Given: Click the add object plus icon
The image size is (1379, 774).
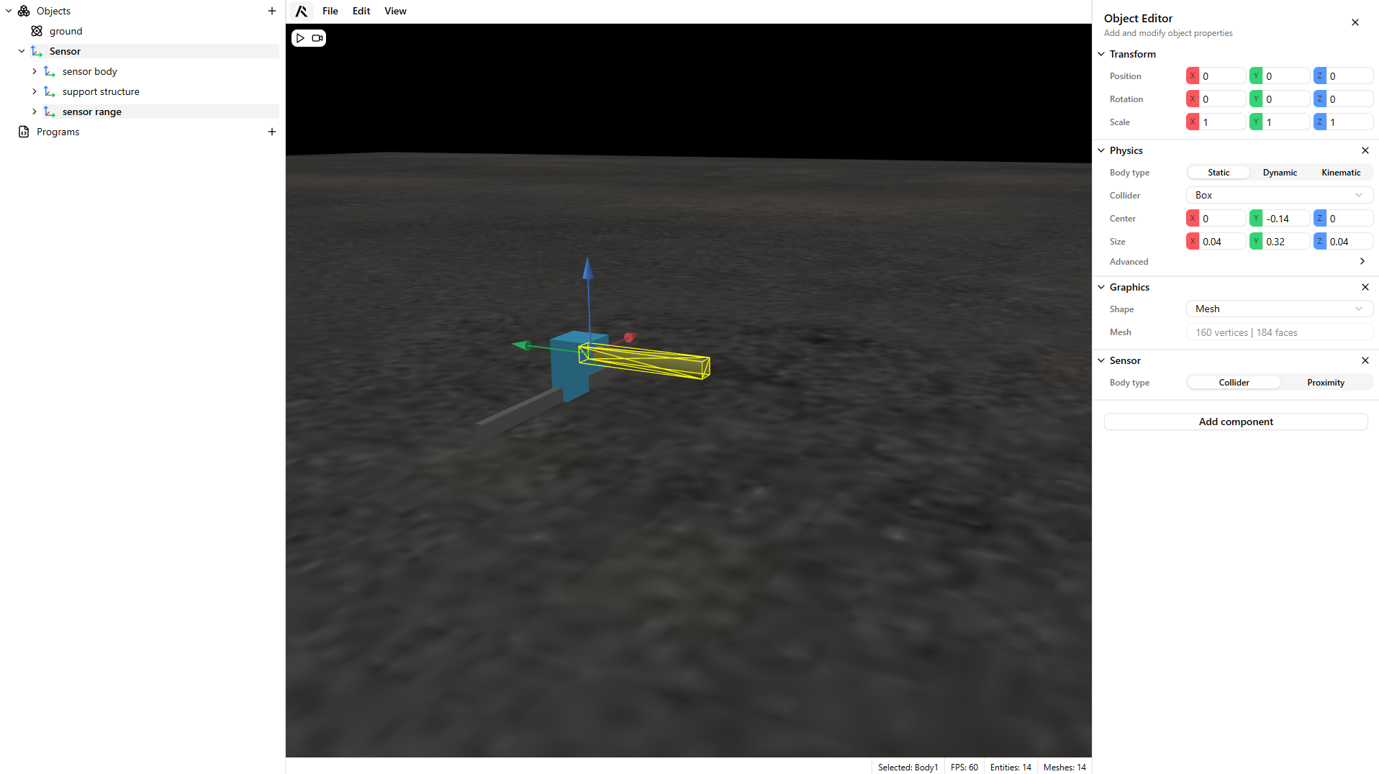Looking at the screenshot, I should [x=271, y=11].
